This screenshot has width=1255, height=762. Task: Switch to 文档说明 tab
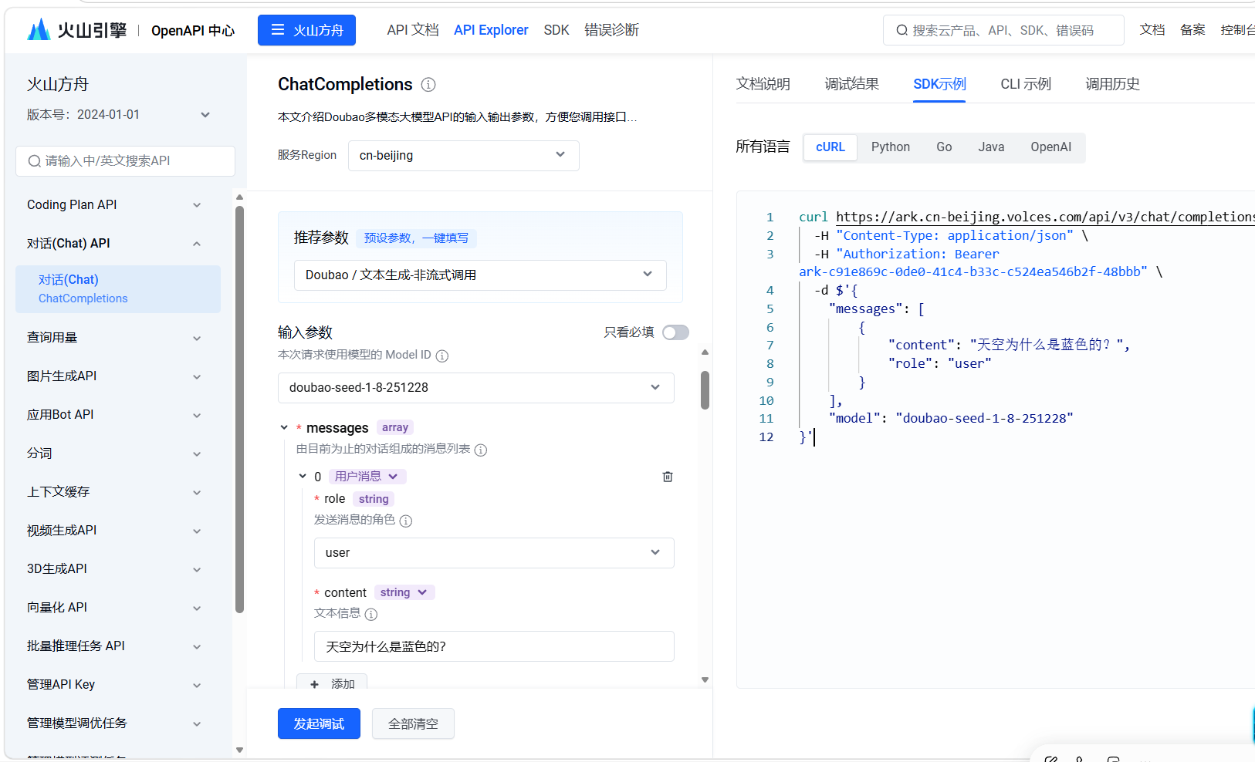pos(763,84)
